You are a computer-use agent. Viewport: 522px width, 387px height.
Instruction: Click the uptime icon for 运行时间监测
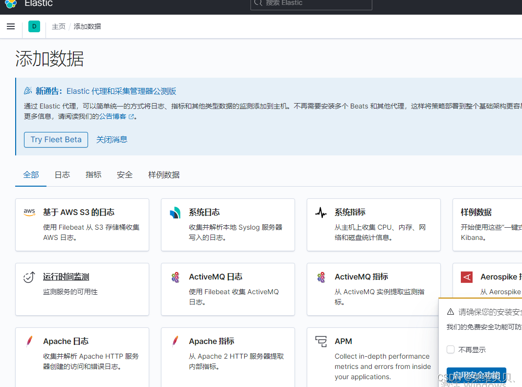point(29,277)
